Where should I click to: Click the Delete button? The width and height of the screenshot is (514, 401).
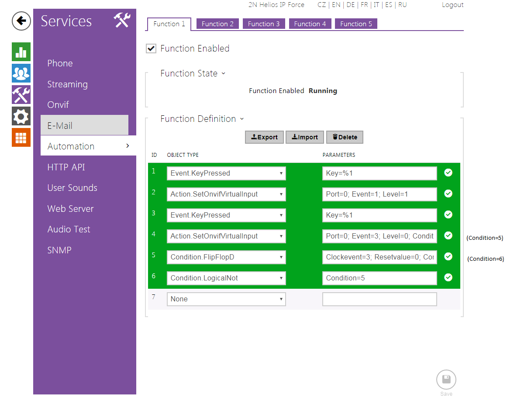click(345, 137)
